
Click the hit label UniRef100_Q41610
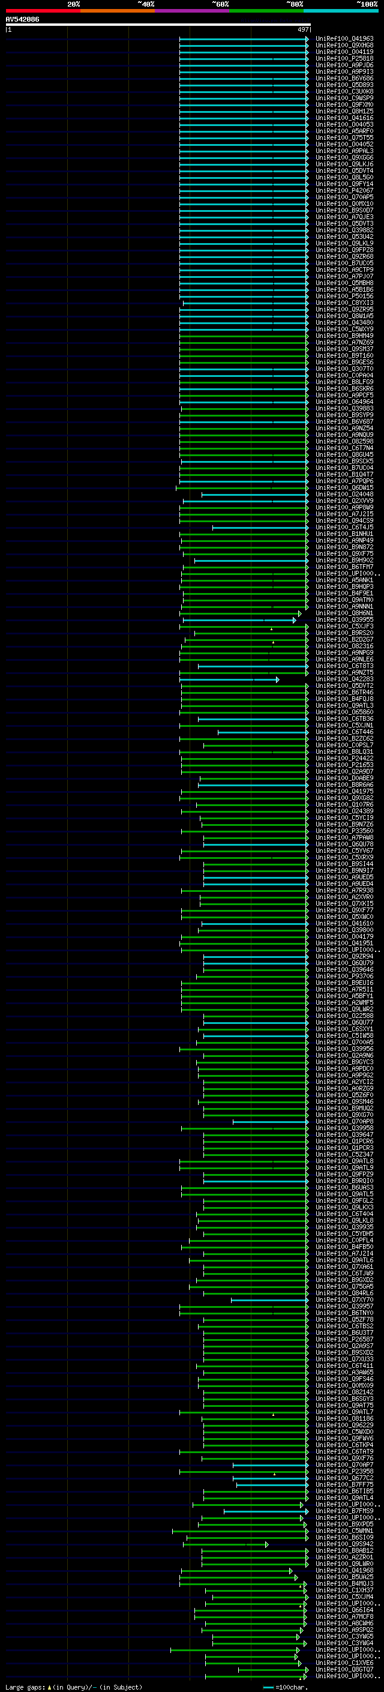[x=344, y=924]
